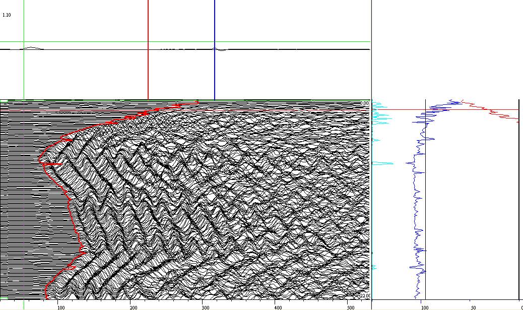Click the 300 tick on waterfall x-axis
Screen dimensions: 523x310
click(x=205, y=307)
